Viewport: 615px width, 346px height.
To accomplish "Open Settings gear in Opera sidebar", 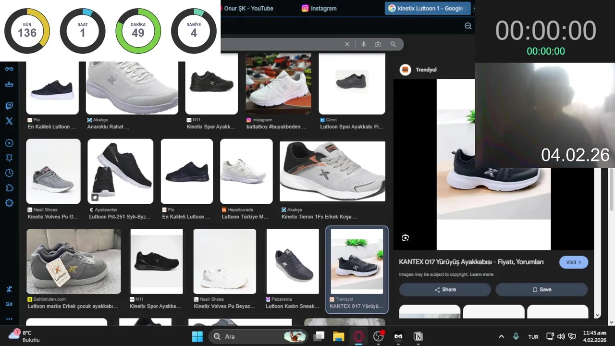I will pos(9,203).
